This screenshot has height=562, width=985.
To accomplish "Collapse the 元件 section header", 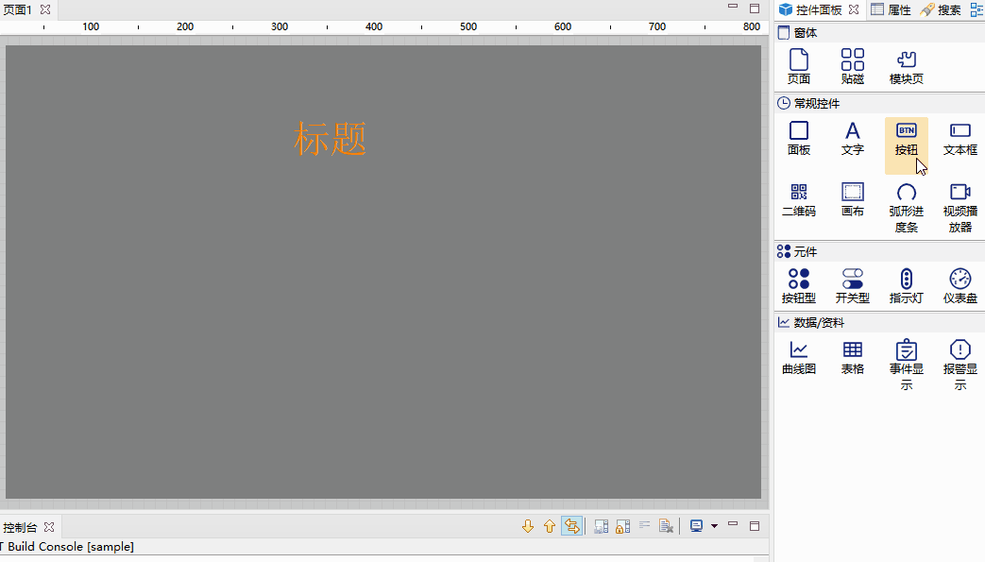I will point(805,251).
